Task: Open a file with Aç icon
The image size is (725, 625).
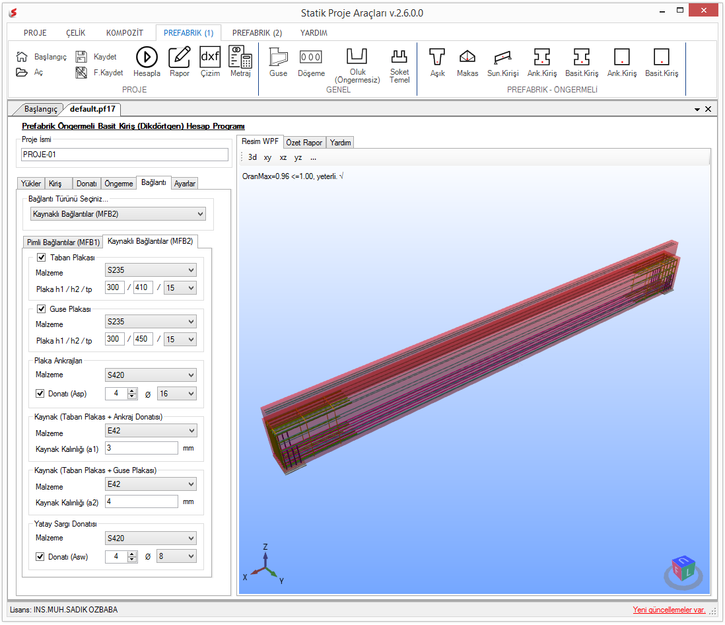Action: coord(22,72)
